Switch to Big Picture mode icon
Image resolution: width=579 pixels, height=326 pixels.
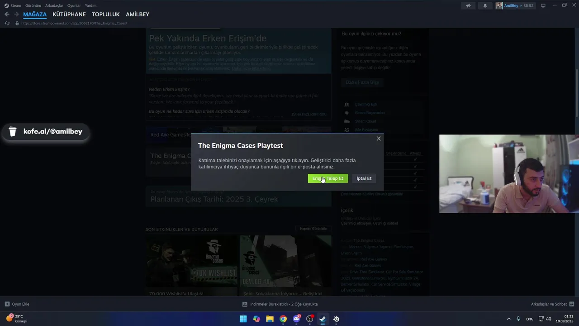pos(543,5)
